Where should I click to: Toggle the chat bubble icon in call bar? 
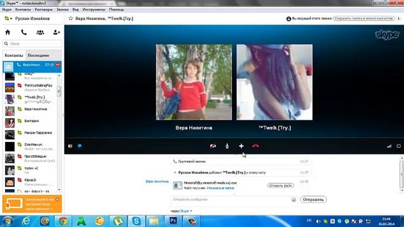(x=80, y=146)
